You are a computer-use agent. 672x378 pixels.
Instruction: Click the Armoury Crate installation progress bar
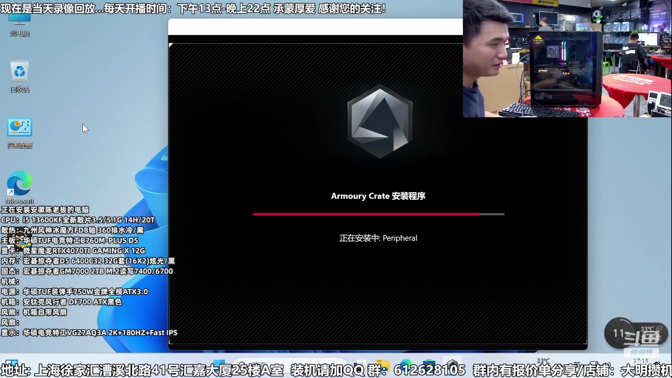[x=378, y=214]
